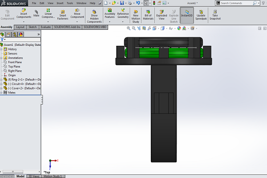Insert a Bill of Materials
The height and width of the screenshot is (178, 267).
(148, 15)
